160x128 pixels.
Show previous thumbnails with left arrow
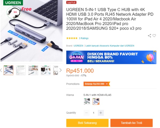[1, 70]
